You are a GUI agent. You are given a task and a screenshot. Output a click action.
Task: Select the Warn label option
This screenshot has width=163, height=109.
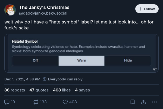click(81, 60)
